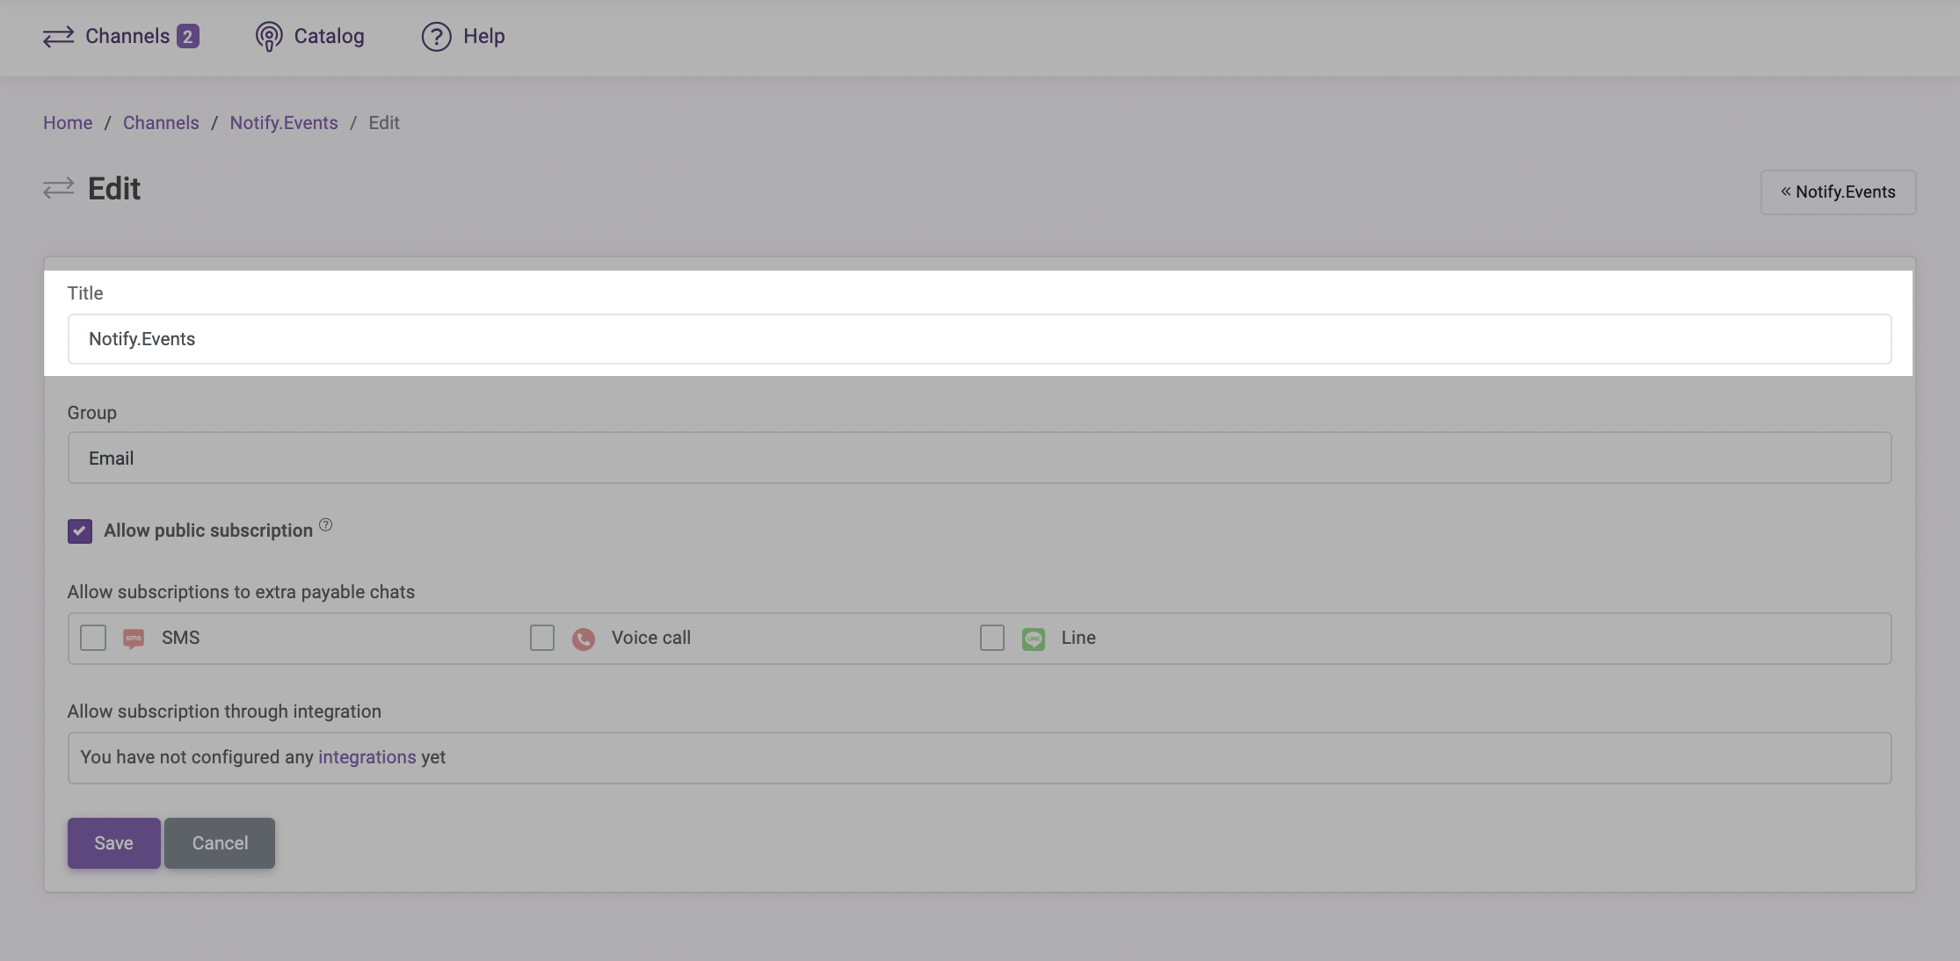Click 'Allow subscriptions to extra payable chats' text
This screenshot has width=1960, height=961.
[241, 592]
